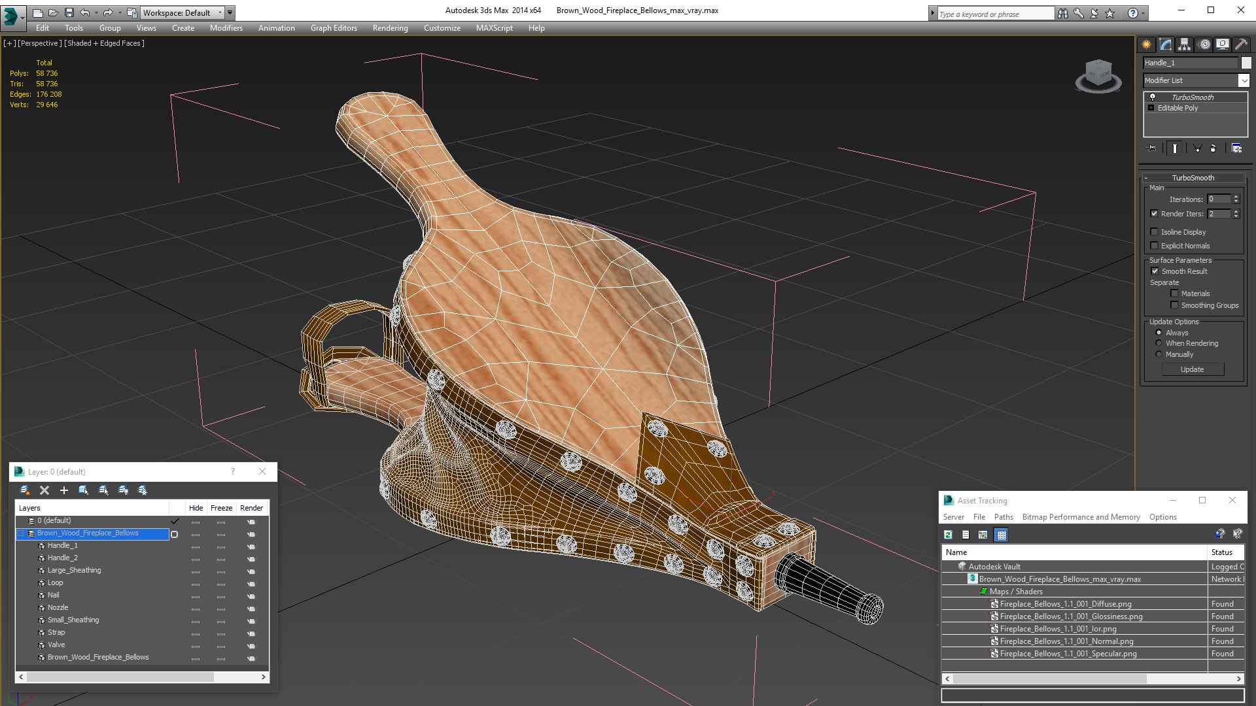Select the Nozzle object in layer list
This screenshot has width=1256, height=706.
[x=58, y=607]
